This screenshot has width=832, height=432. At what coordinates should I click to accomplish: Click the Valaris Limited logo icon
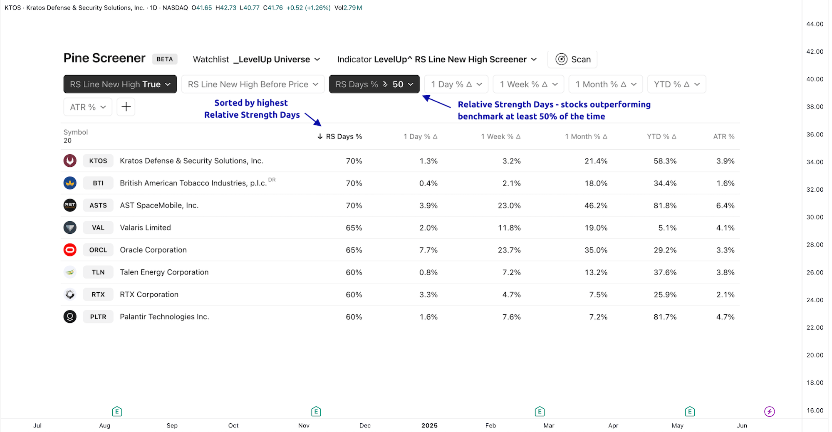pyautogui.click(x=70, y=227)
